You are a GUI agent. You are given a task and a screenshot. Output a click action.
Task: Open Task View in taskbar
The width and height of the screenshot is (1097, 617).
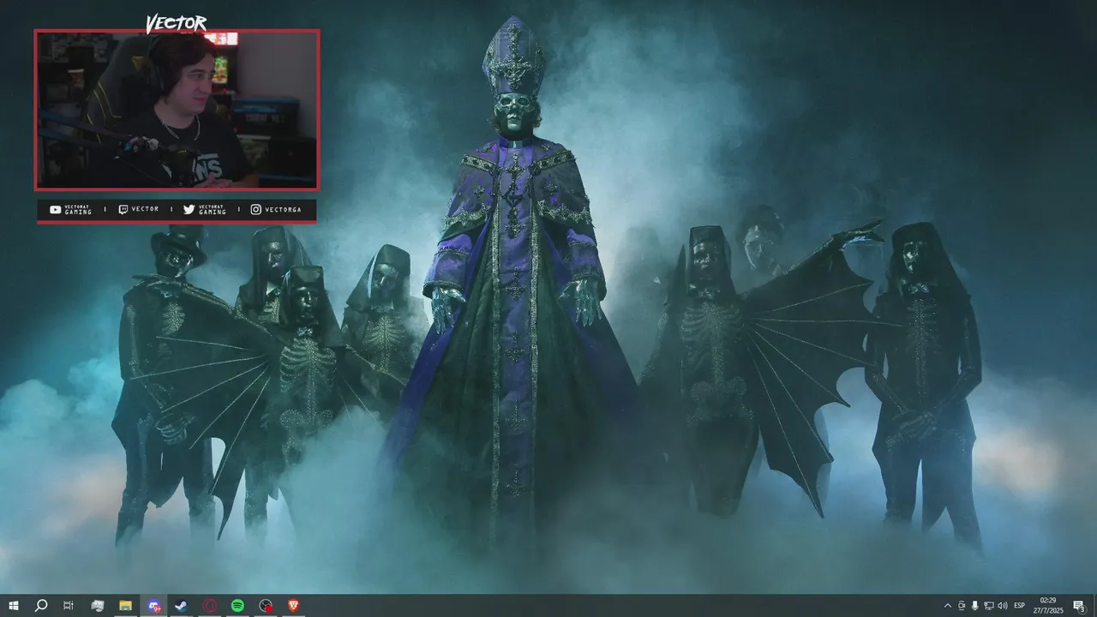(69, 606)
